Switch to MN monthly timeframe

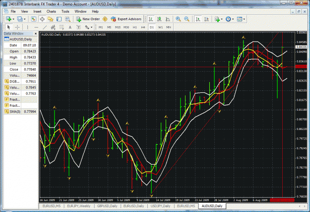click(x=169, y=27)
